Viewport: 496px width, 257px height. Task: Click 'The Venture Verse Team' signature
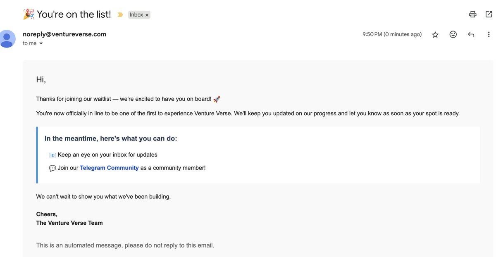pyautogui.click(x=69, y=223)
